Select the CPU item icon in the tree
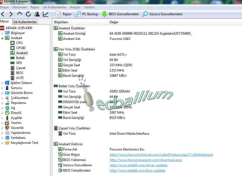 click(13, 43)
